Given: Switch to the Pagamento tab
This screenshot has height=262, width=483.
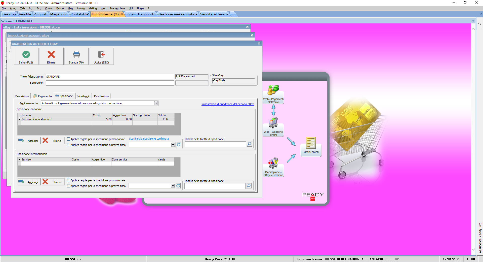Looking at the screenshot, I should 43,96.
